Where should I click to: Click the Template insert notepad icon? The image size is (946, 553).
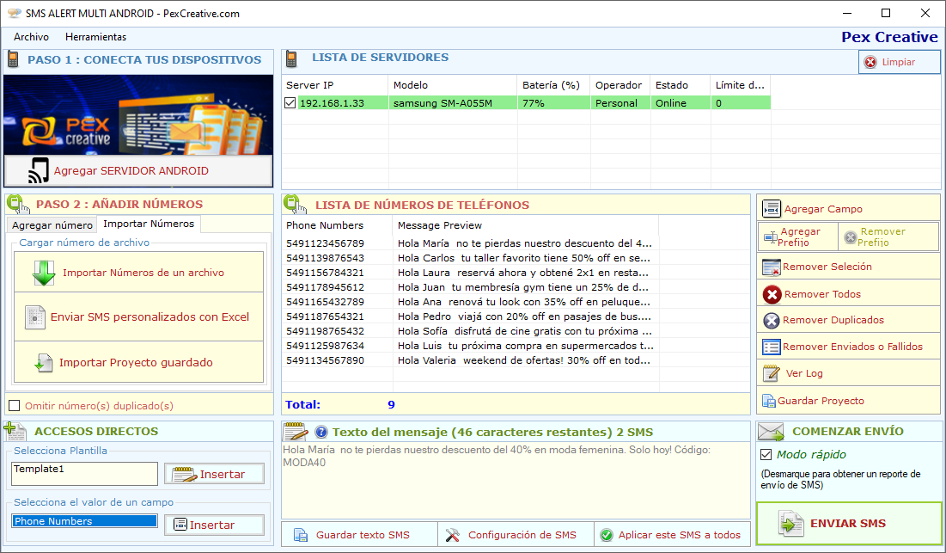(x=184, y=475)
